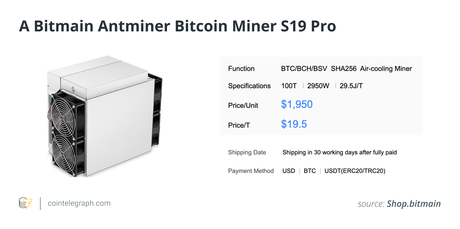Click the $19.5 price per T
Viewport: 460px width, 229px height.
click(294, 124)
